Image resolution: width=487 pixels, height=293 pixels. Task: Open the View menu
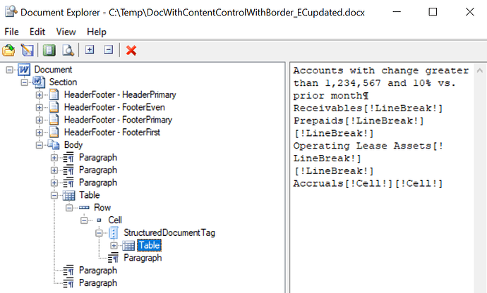tap(66, 32)
